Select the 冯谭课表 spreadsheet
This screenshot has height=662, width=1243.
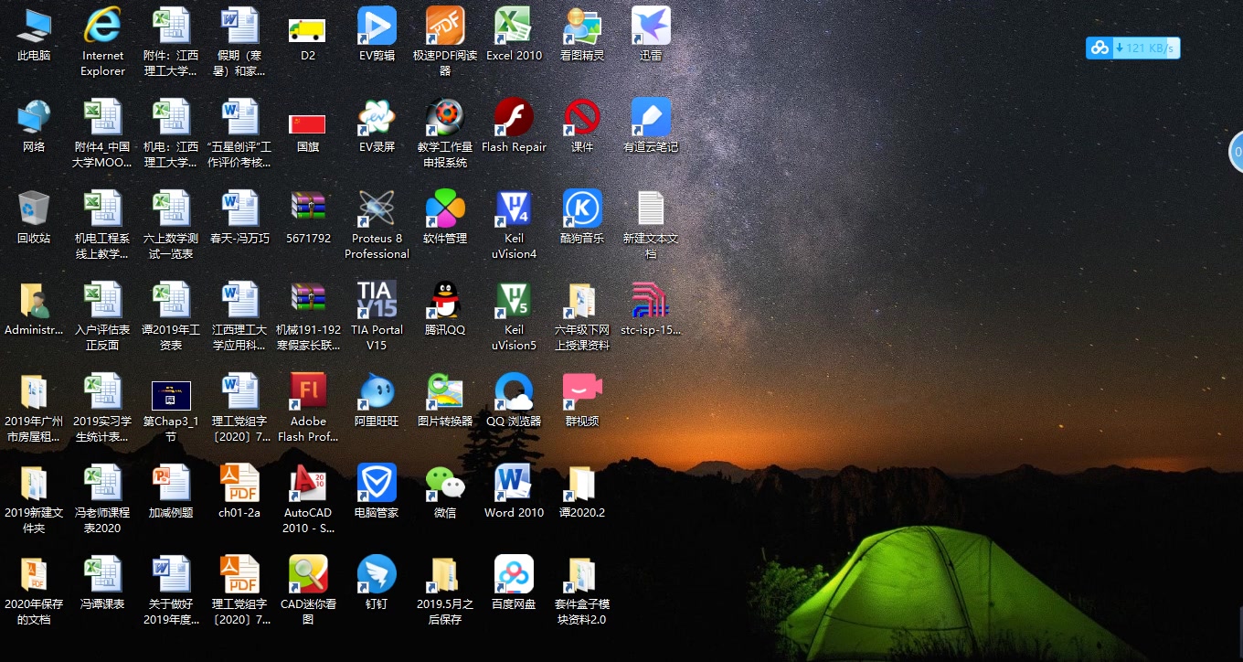(x=102, y=574)
